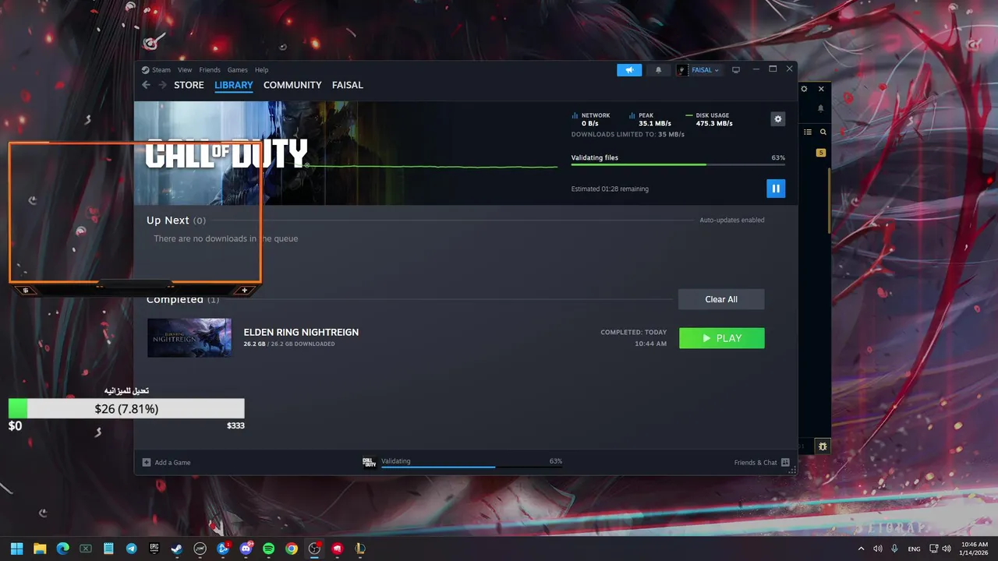998x561 pixels.
Task: Click the 26.2 GB downloaded size text
Action: tap(289, 344)
